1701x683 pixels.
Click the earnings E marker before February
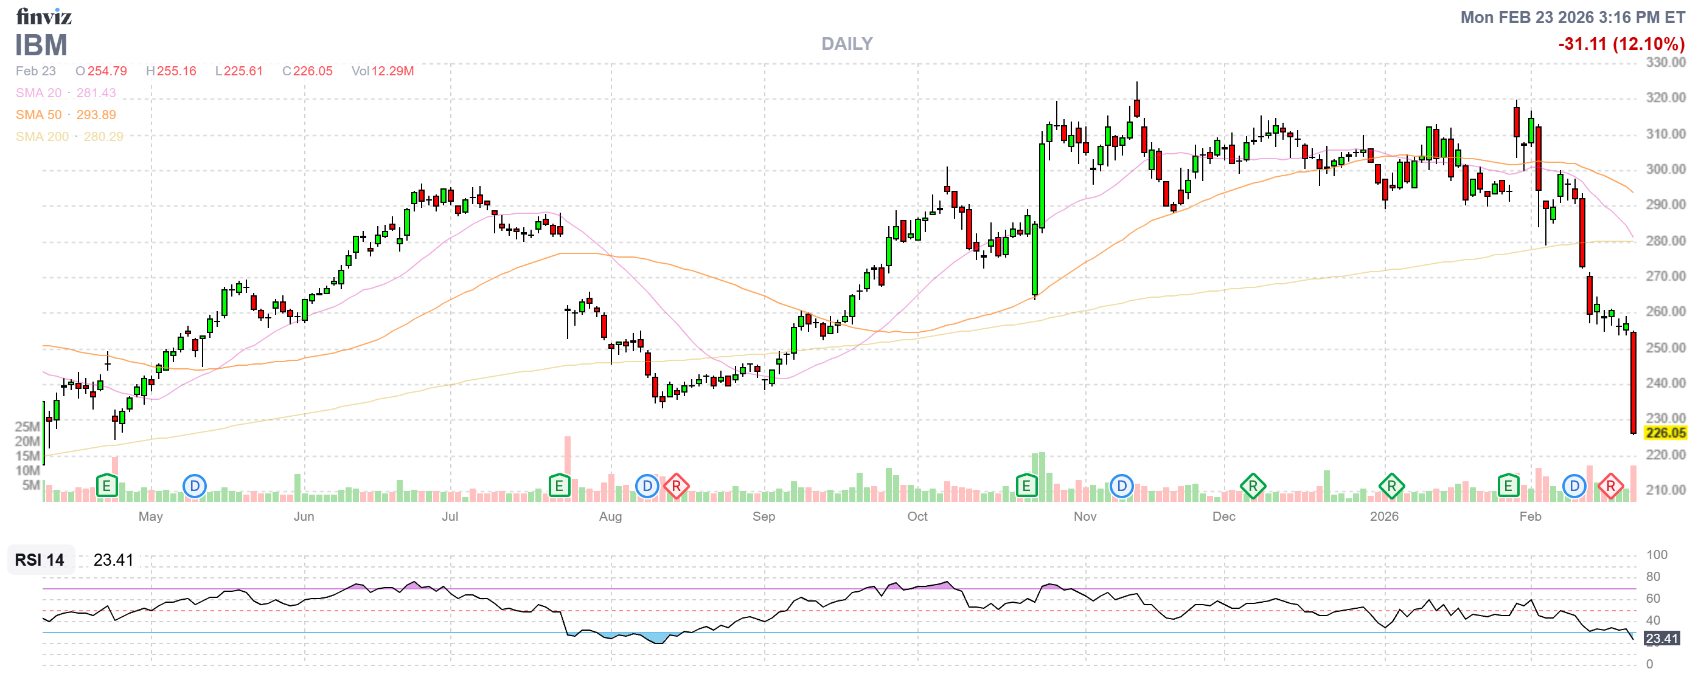[x=1508, y=487]
